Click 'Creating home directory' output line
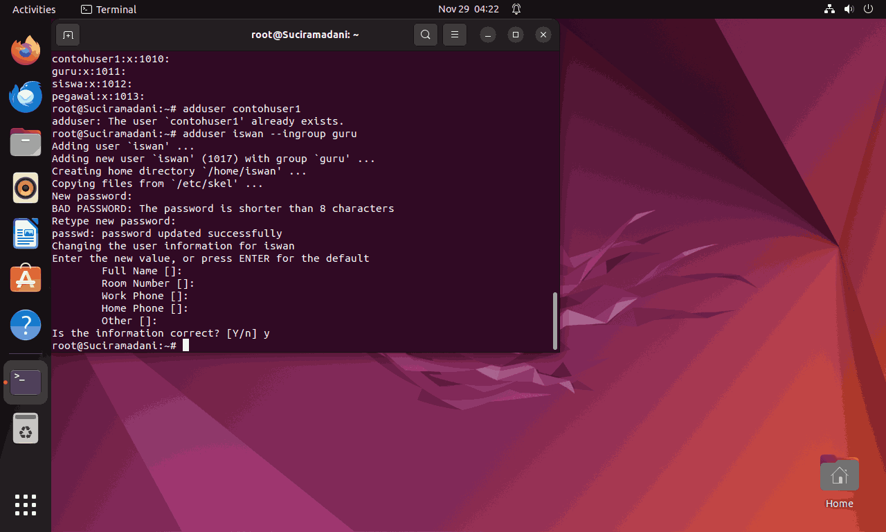Viewport: 886px width, 532px height. coord(179,171)
